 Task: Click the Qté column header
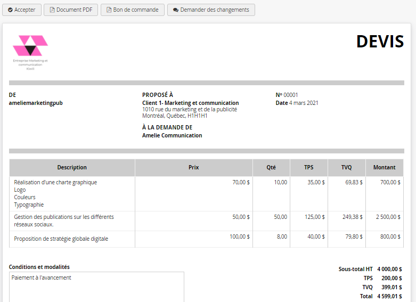271,167
